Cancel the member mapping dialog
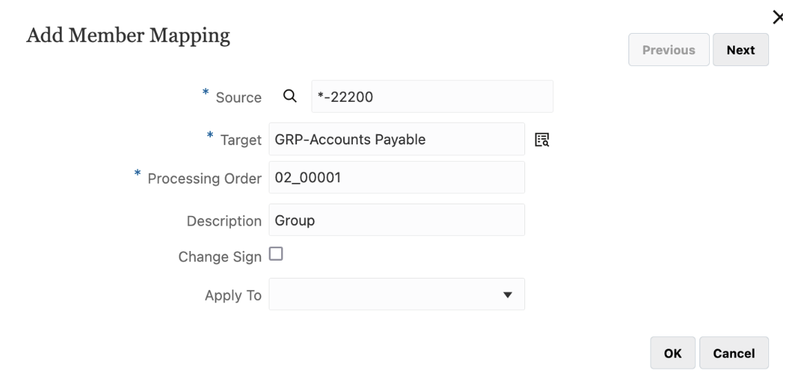798x392 pixels. point(734,353)
